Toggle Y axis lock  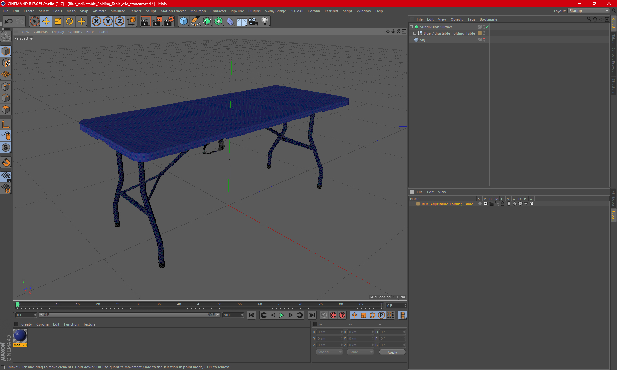coord(108,22)
